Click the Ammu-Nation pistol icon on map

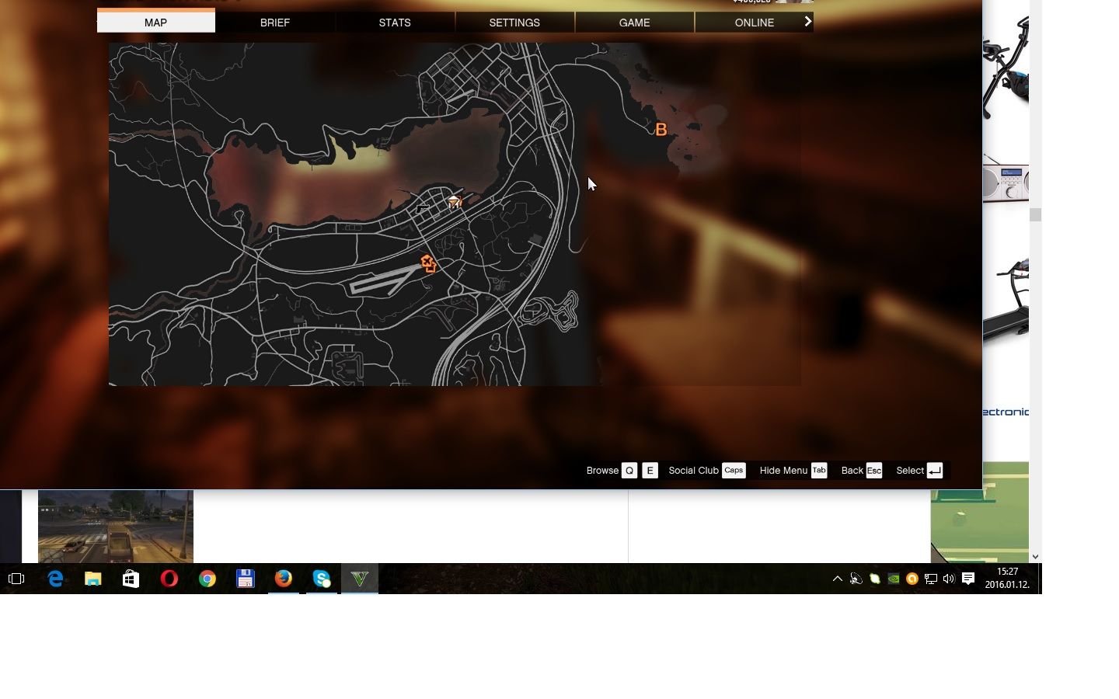pos(422,208)
